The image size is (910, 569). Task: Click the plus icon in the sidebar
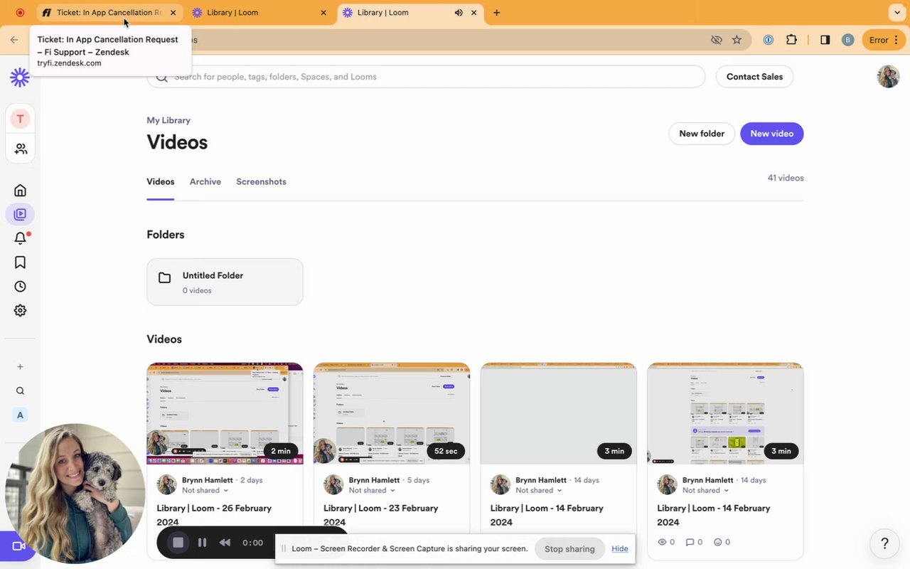(20, 367)
